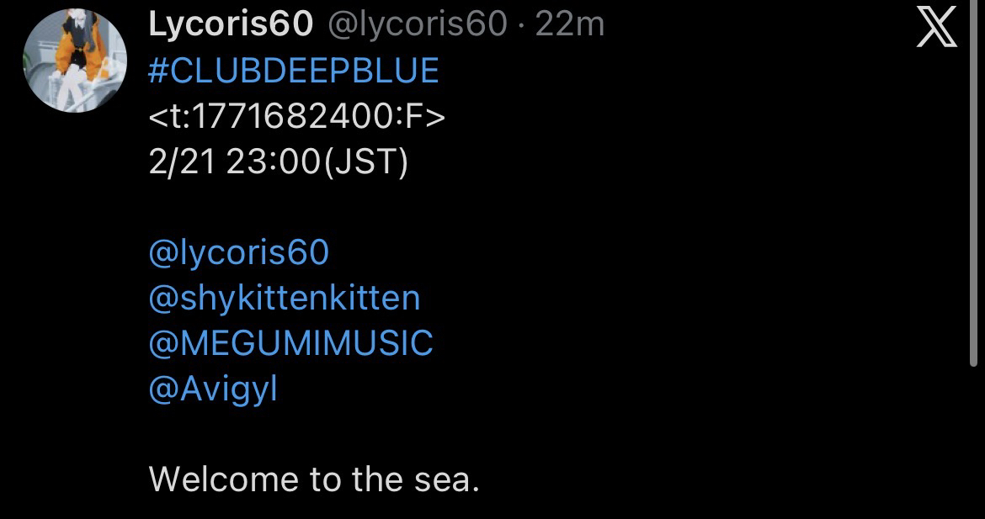Click the (JST) timezone label
Screen dimensions: 985x519
pos(366,162)
